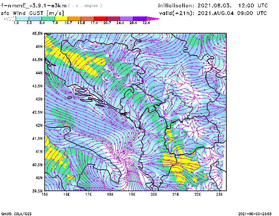Screen dimensions: 279x216
Task: Click the light blue 3.3–5.4 legend swatch
Action: tap(35, 19)
